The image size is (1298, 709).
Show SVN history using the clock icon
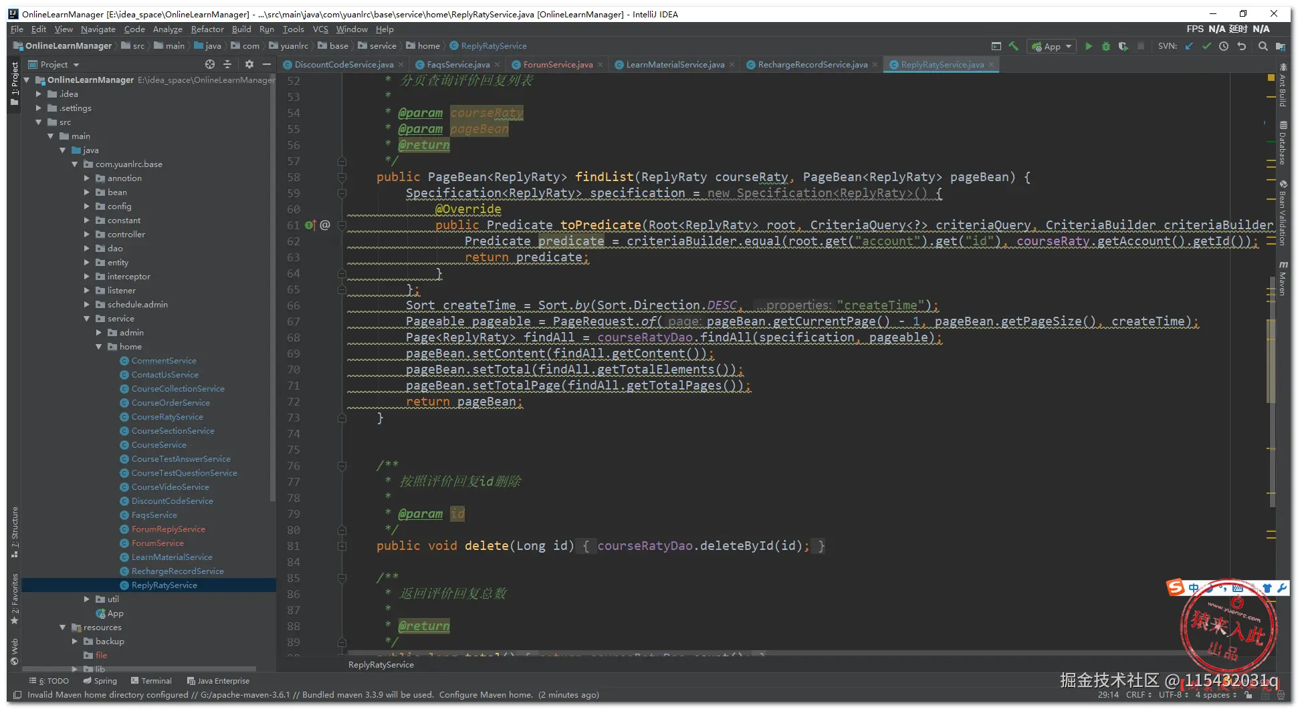(1224, 46)
